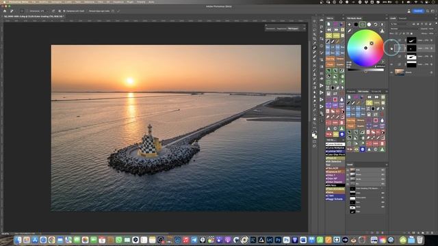Open the layer blend mode dropdown
This screenshot has height=246, width=438.
coord(404,29)
